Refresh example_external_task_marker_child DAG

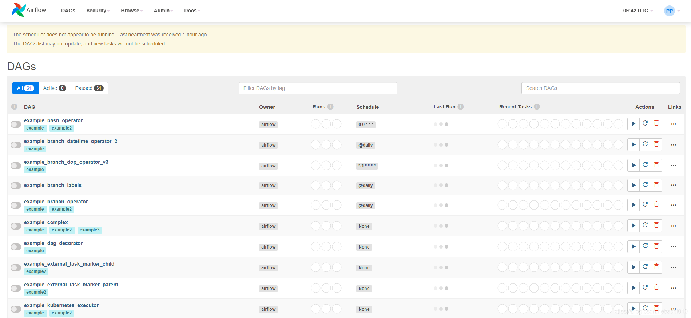(645, 267)
